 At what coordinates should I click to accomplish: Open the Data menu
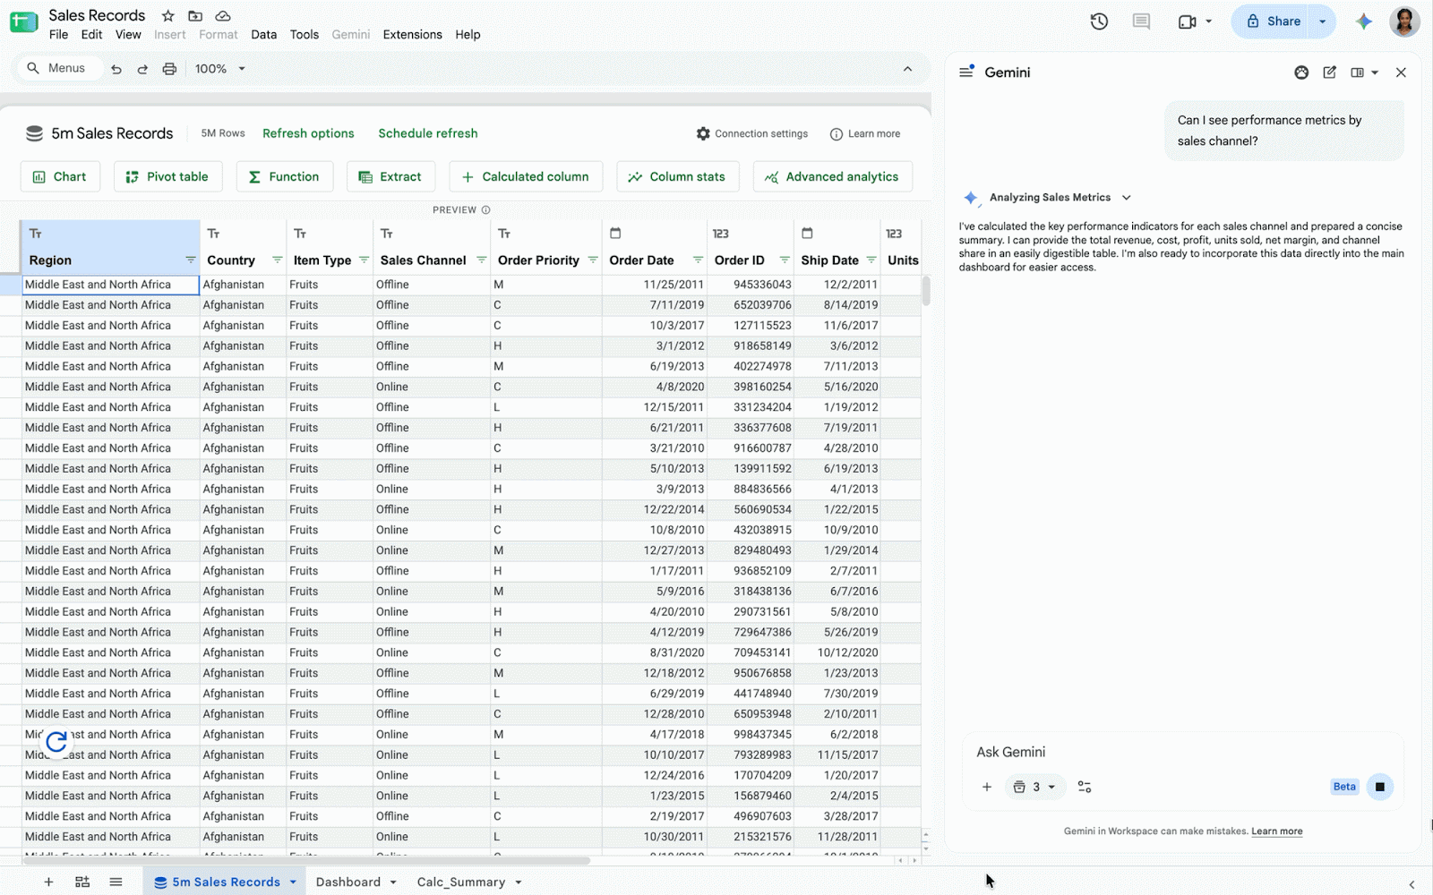point(263,35)
